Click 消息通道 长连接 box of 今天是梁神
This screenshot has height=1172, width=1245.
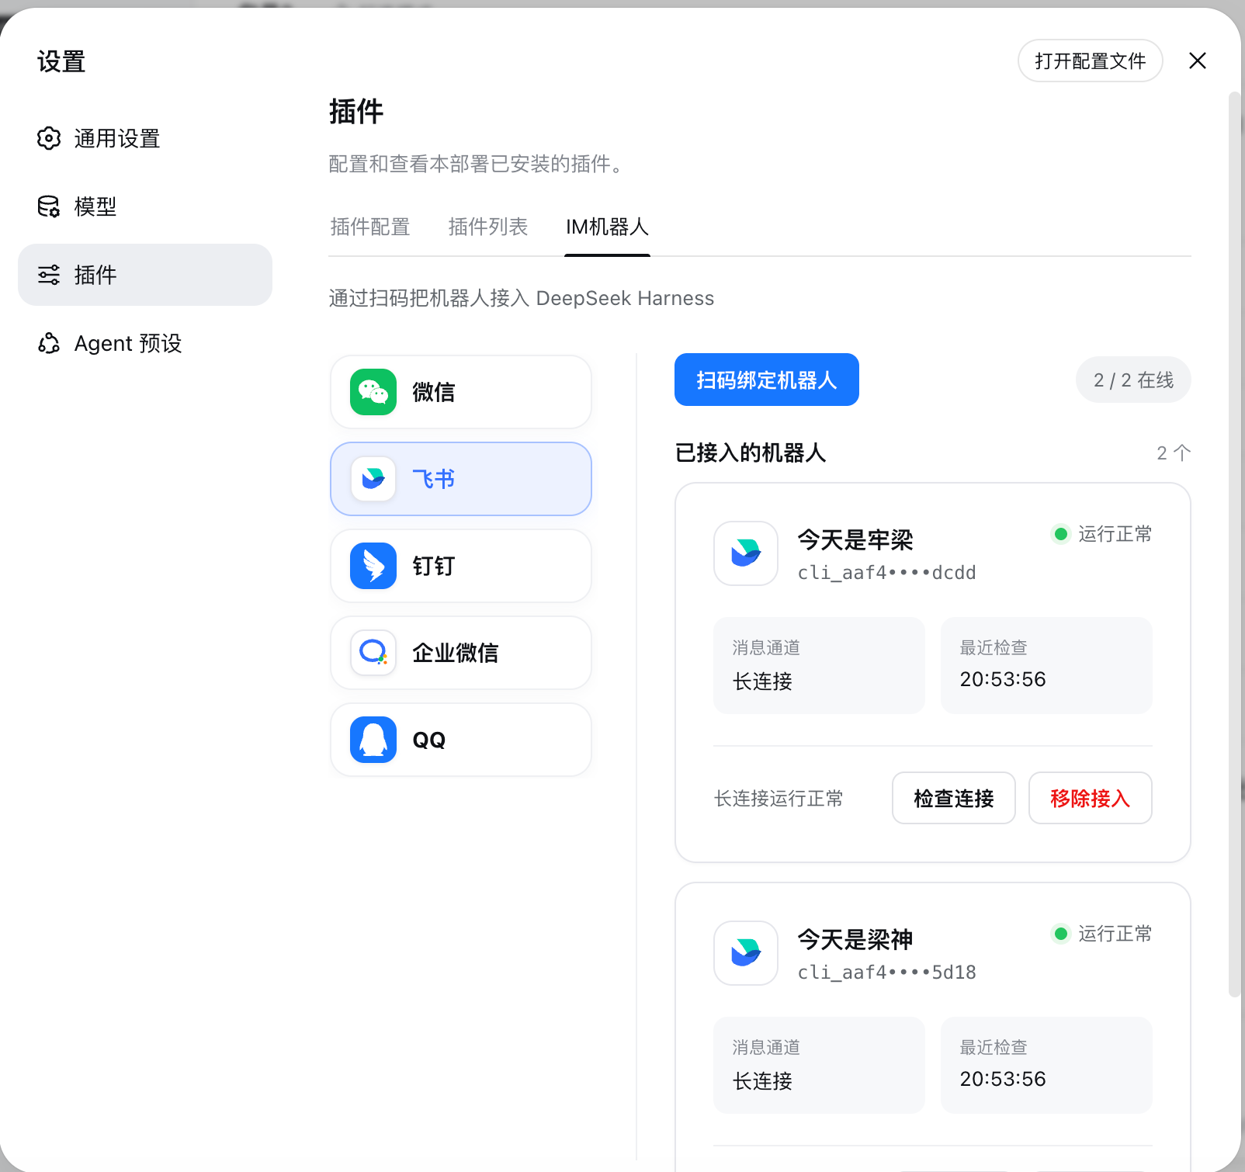[x=819, y=1065]
